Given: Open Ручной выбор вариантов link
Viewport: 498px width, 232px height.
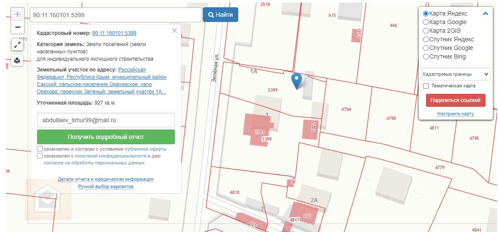Looking at the screenshot, I should [106, 187].
